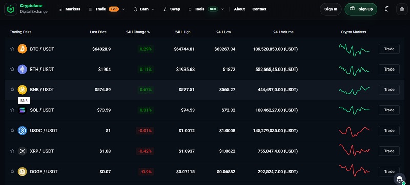Screen dimensions: 410x185
Task: Go to the Contact page
Action: pos(259,9)
